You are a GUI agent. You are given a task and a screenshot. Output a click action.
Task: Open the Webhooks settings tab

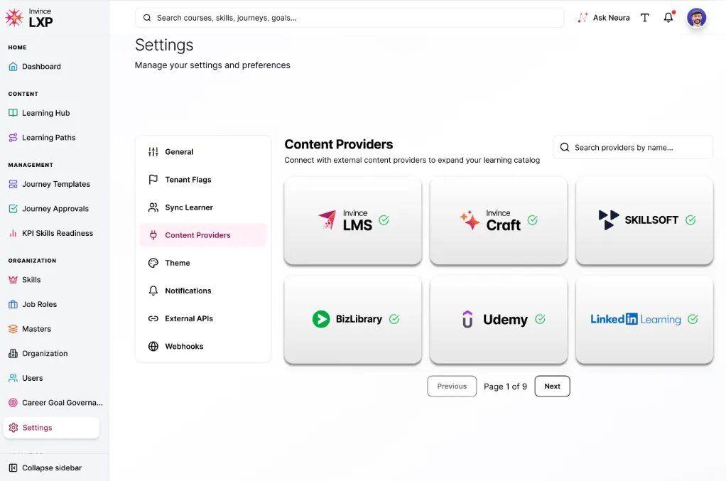coord(202,346)
